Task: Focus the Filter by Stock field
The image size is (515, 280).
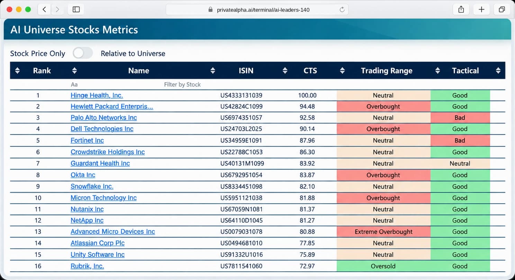Action: (x=182, y=84)
